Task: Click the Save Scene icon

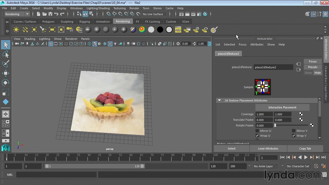Action: coord(50,14)
